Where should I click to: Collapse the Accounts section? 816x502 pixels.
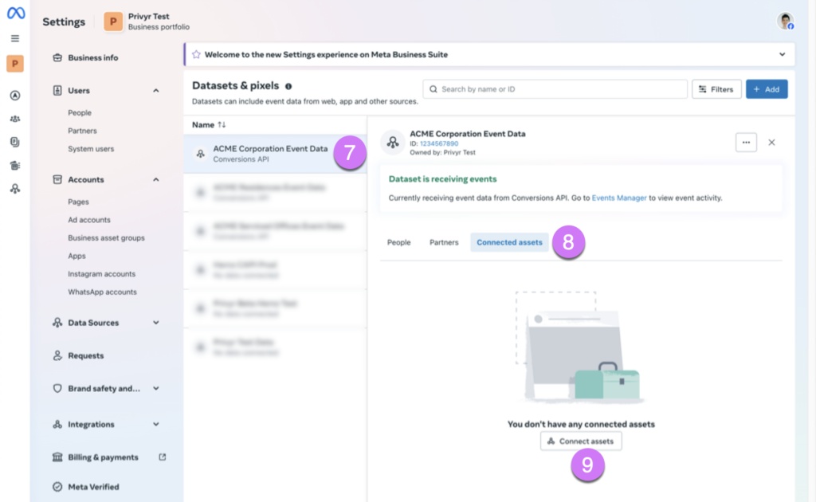click(156, 179)
